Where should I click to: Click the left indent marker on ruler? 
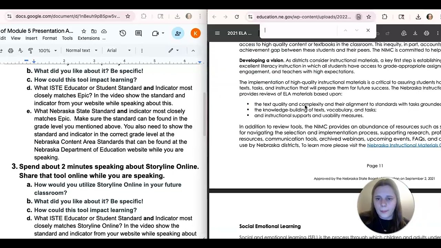(34, 62)
